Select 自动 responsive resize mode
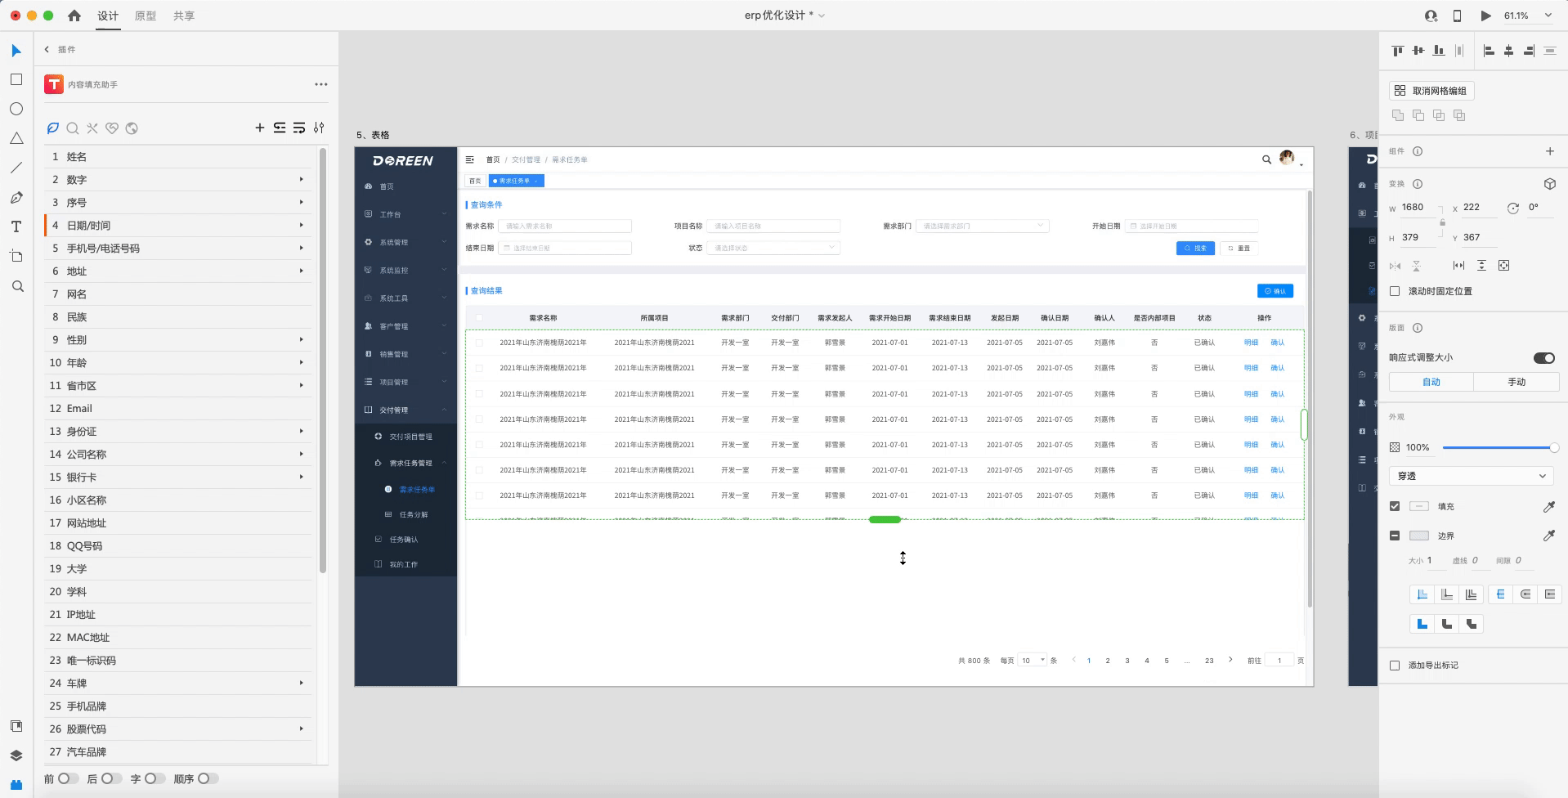This screenshot has height=798, width=1568. [x=1431, y=382]
